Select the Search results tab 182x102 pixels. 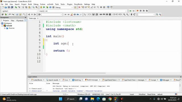pos(53,80)
